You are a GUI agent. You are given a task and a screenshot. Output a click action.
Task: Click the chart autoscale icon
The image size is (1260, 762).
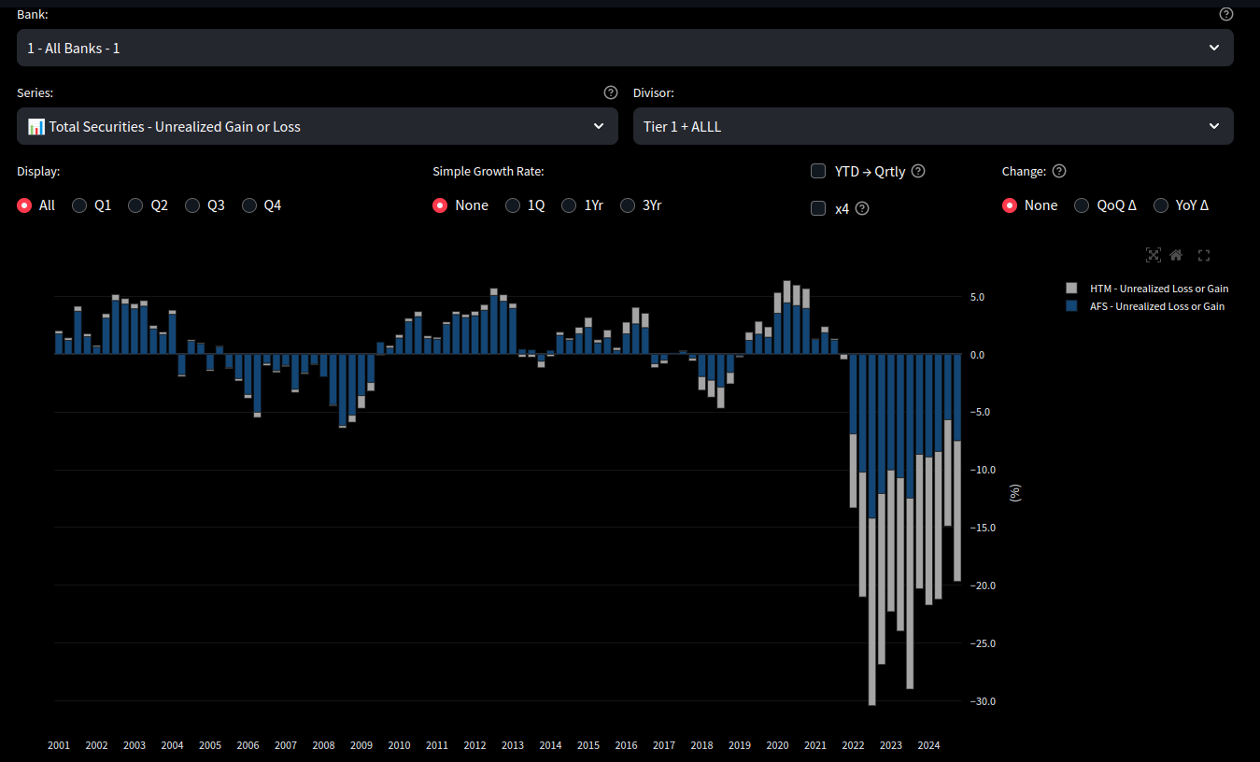(x=1153, y=255)
